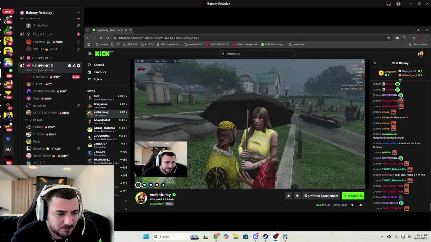Open the bookmarks apps grid icon
The image size is (431, 242).
[89, 44]
